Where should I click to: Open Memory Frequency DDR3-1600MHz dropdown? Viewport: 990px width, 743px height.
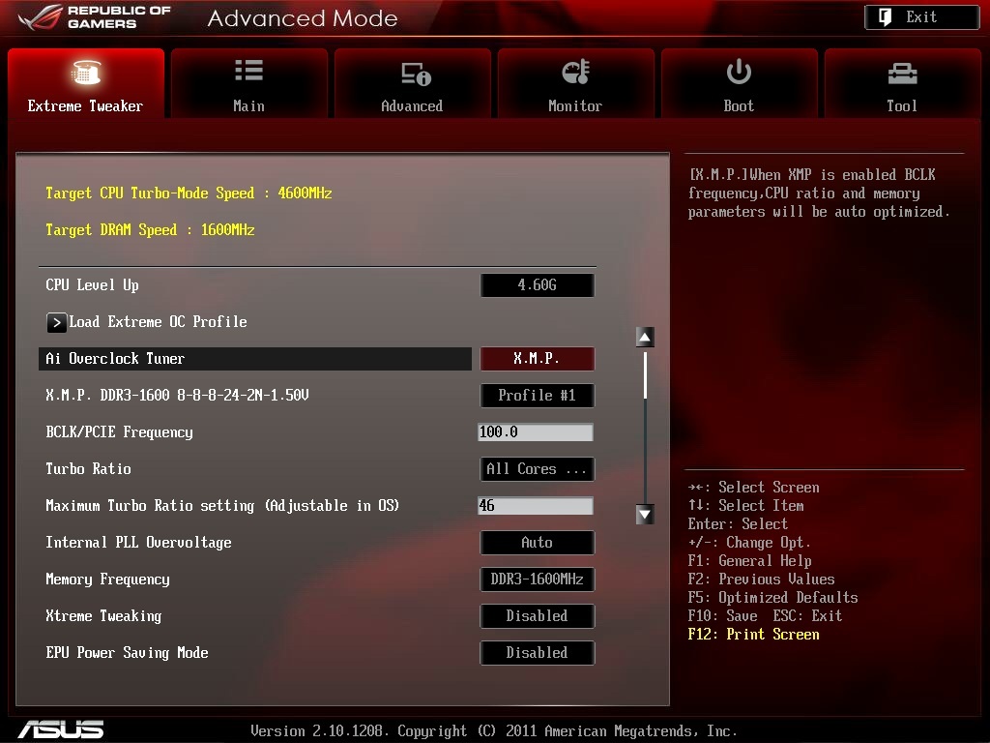click(x=538, y=579)
